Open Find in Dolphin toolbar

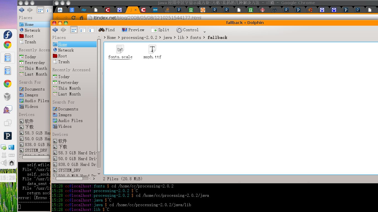pyautogui.click(x=107, y=30)
